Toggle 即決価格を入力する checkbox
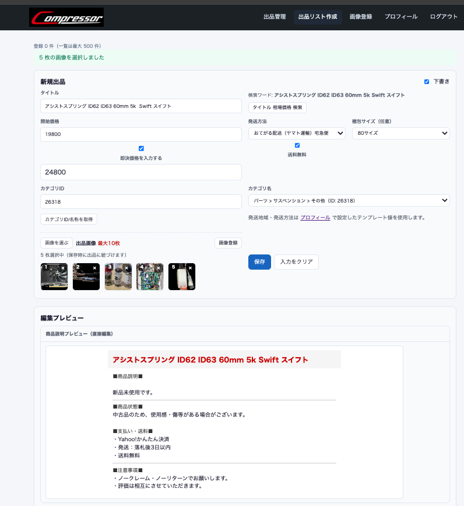This screenshot has width=464, height=506. pyautogui.click(x=141, y=148)
